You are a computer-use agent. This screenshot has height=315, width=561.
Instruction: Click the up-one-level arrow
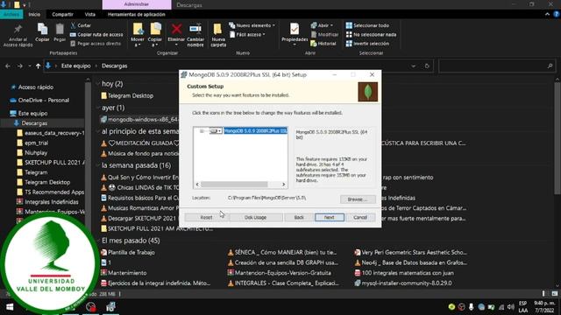pos(38,66)
